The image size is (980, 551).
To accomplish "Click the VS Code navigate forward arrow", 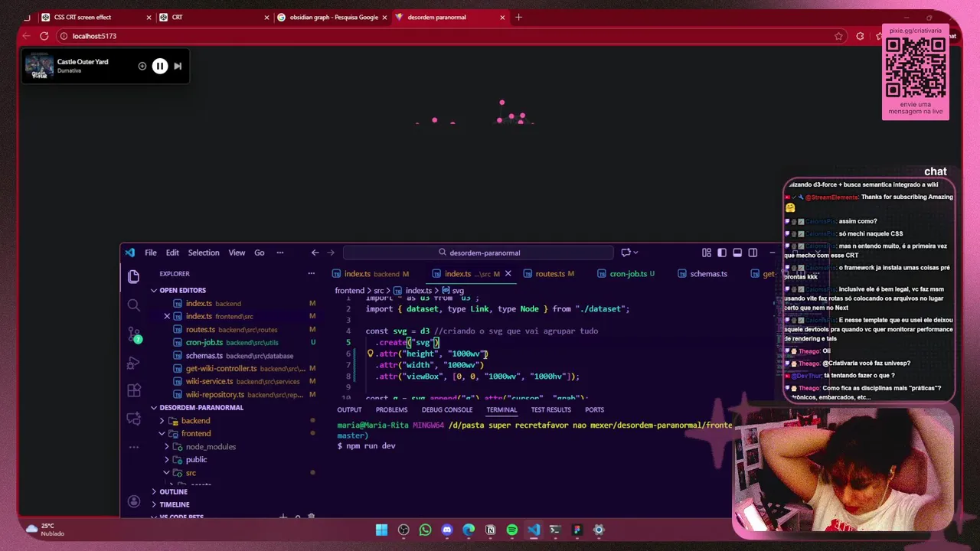I will tap(331, 253).
